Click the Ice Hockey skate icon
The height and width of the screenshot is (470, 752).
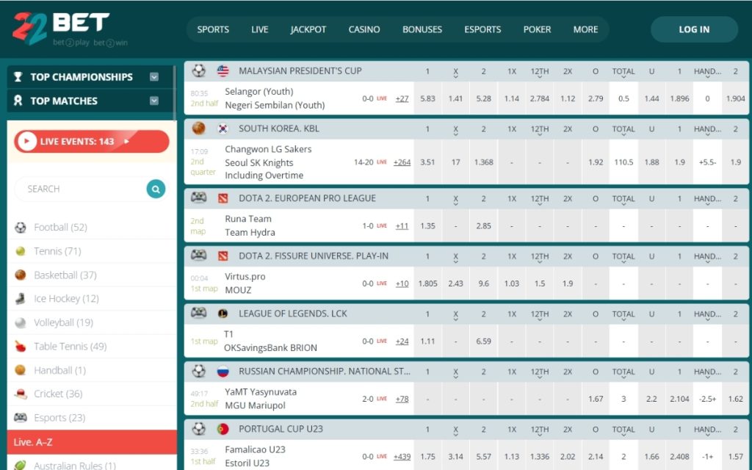point(20,299)
